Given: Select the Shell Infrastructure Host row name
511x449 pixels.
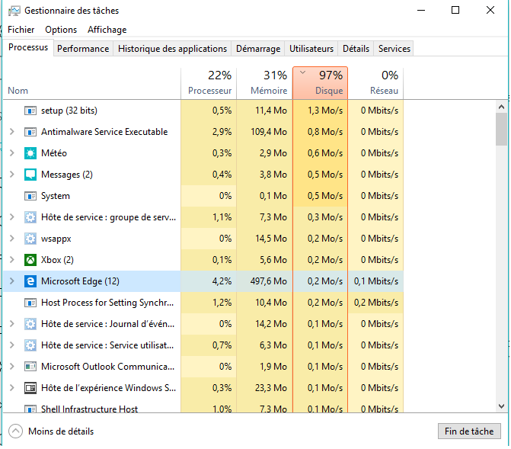Looking at the screenshot, I should (x=89, y=409).
